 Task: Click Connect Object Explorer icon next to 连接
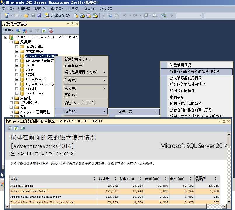tap(18, 31)
